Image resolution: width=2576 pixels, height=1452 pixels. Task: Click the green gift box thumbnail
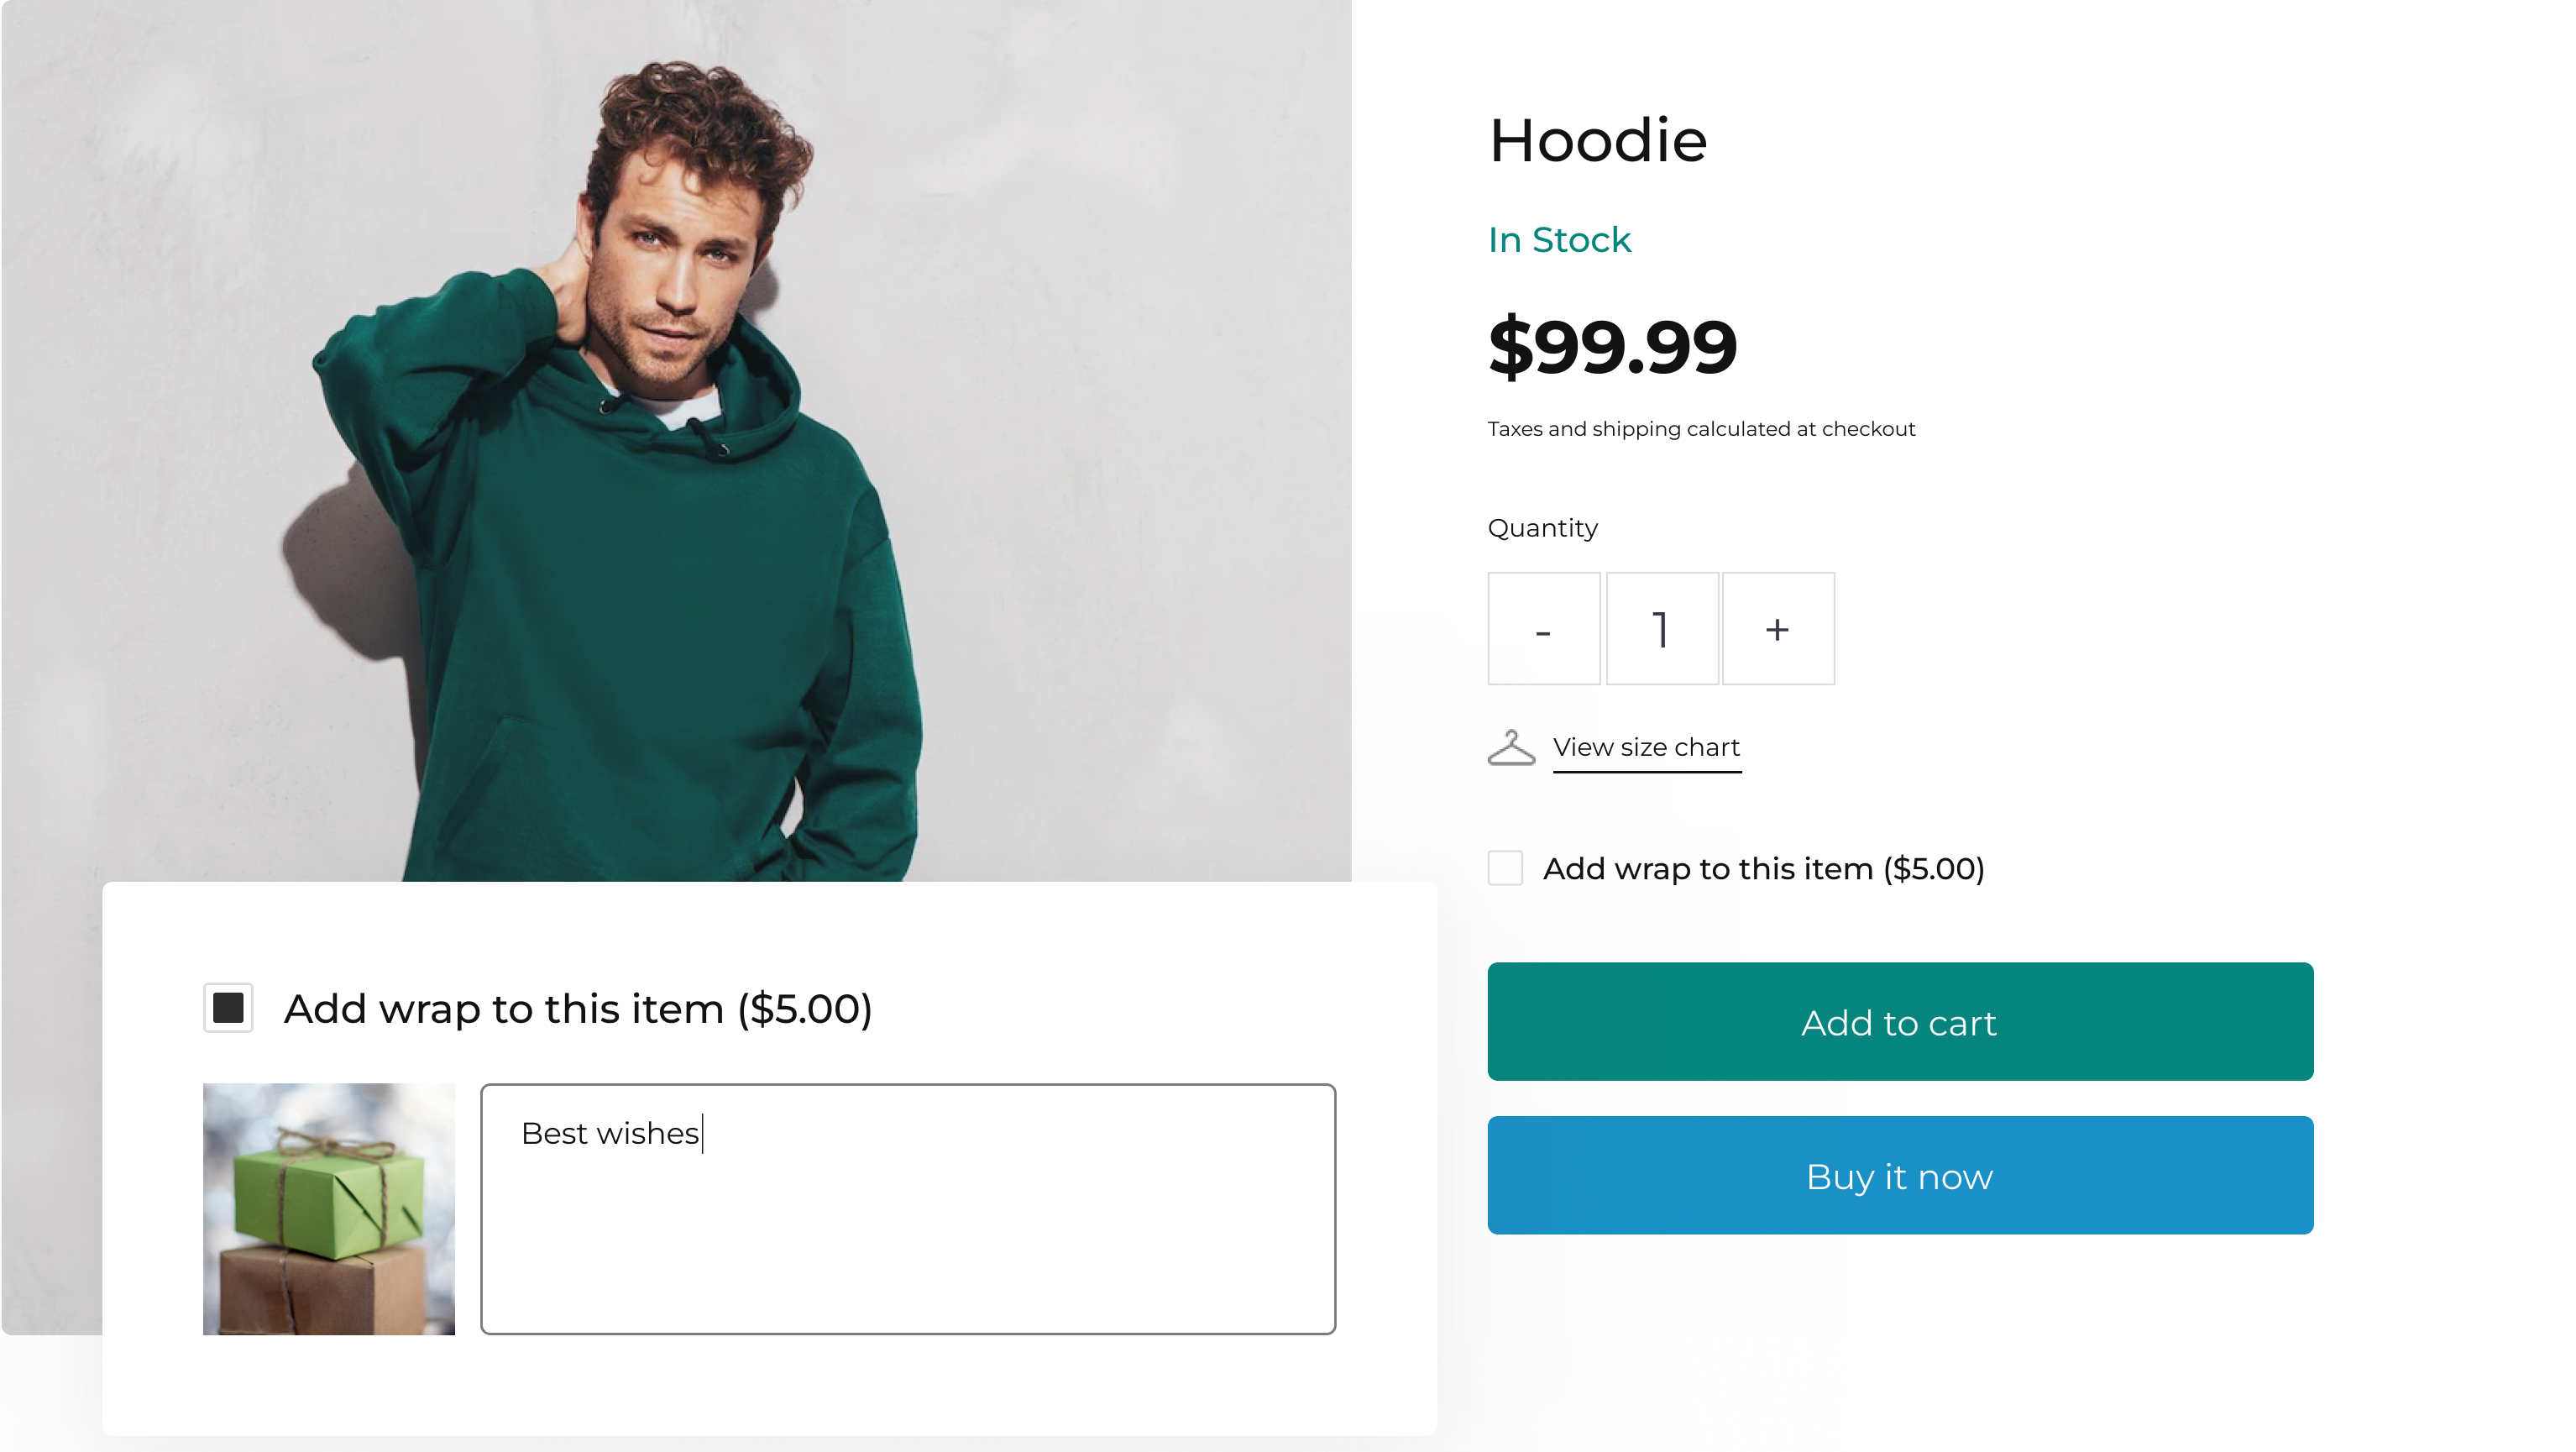point(328,1208)
